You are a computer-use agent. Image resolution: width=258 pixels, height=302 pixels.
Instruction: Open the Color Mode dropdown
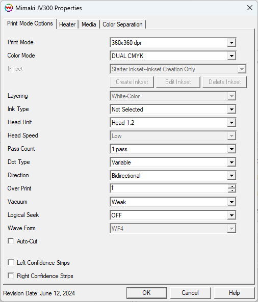point(173,56)
